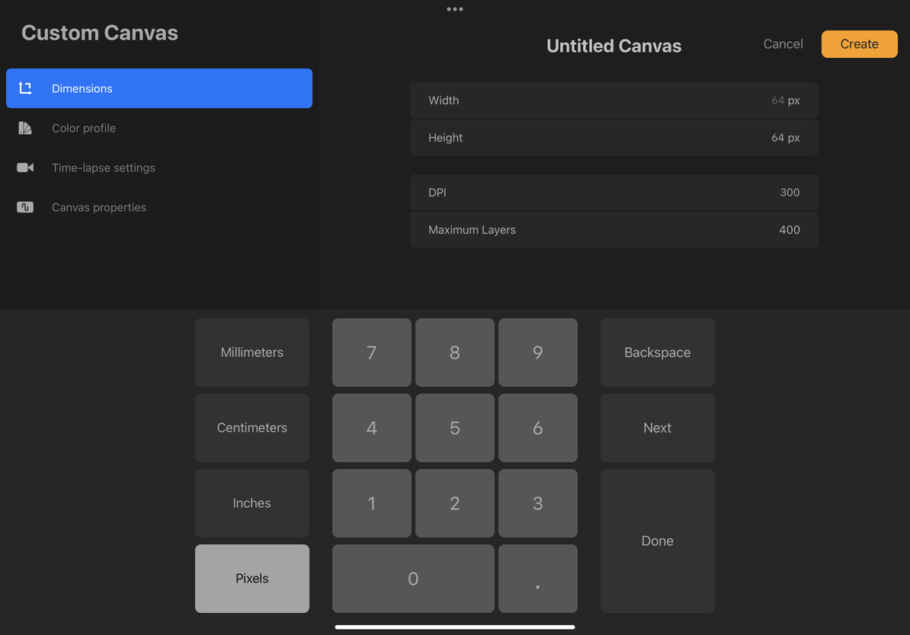
Task: Edit the Height field
Action: click(x=614, y=138)
